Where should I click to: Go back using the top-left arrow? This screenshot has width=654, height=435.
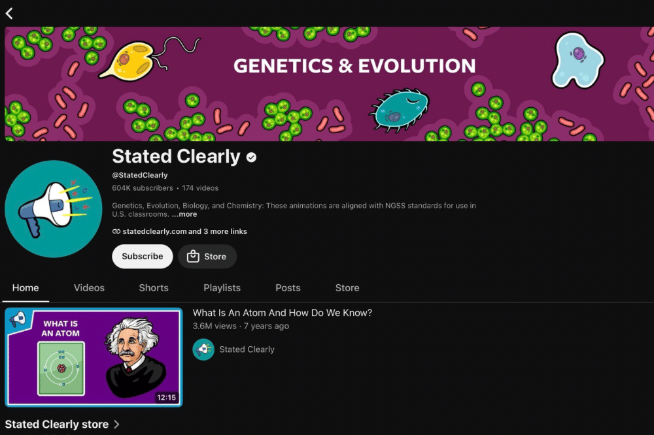click(x=9, y=13)
